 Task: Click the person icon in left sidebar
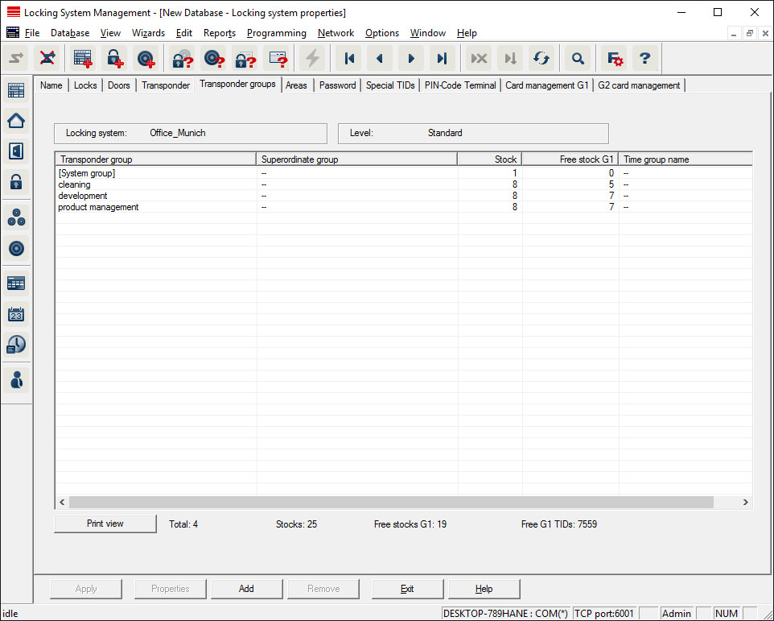[x=16, y=379]
